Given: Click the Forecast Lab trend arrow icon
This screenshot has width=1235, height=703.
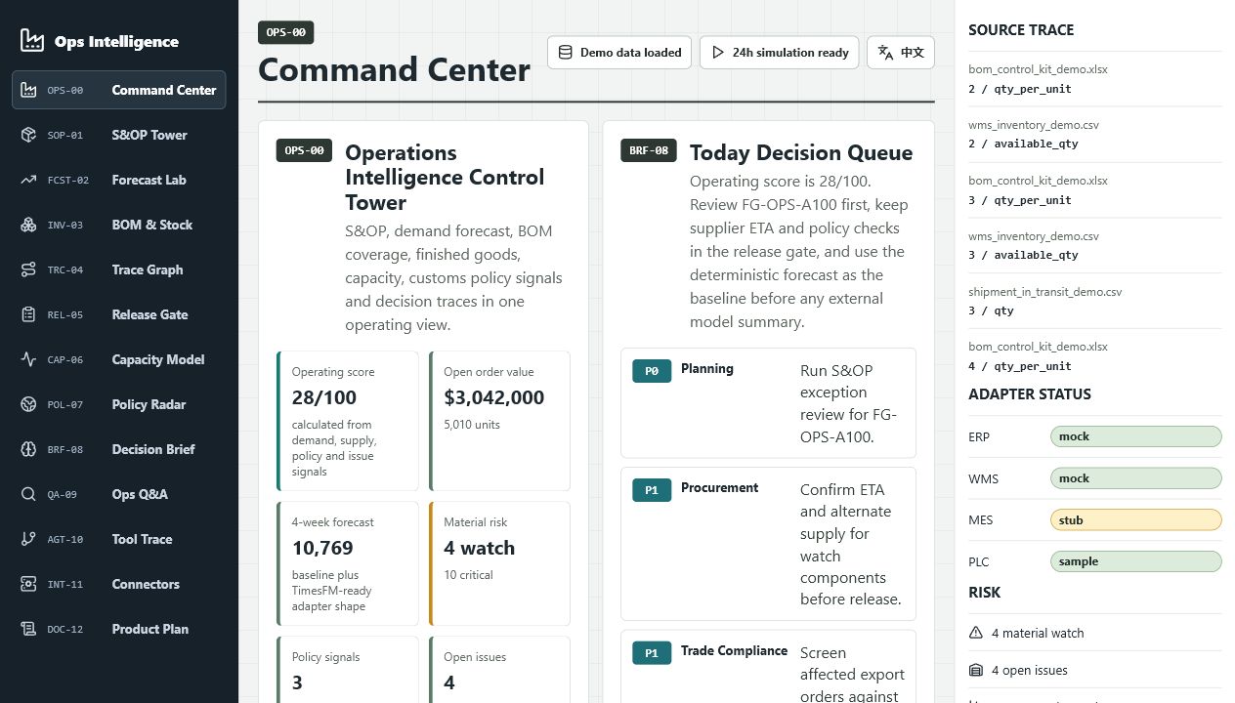Looking at the screenshot, I should pyautogui.click(x=28, y=180).
